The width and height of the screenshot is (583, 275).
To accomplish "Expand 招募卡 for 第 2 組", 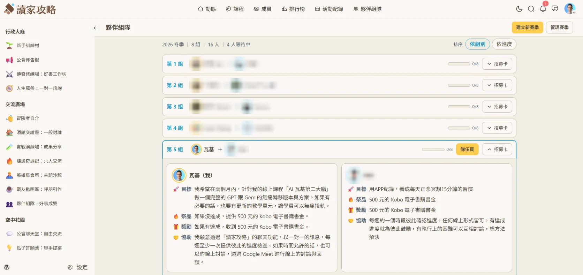I will coord(497,85).
